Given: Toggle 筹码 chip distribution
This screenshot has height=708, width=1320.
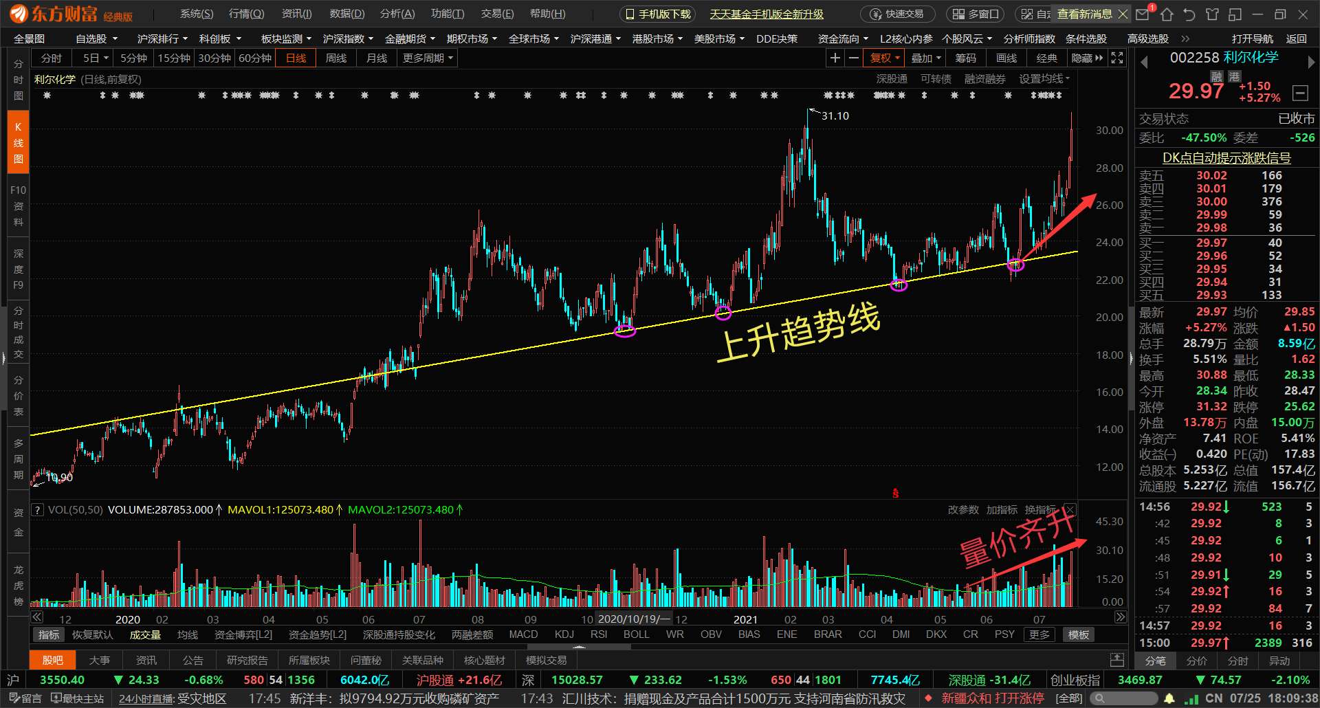Looking at the screenshot, I should point(966,58).
